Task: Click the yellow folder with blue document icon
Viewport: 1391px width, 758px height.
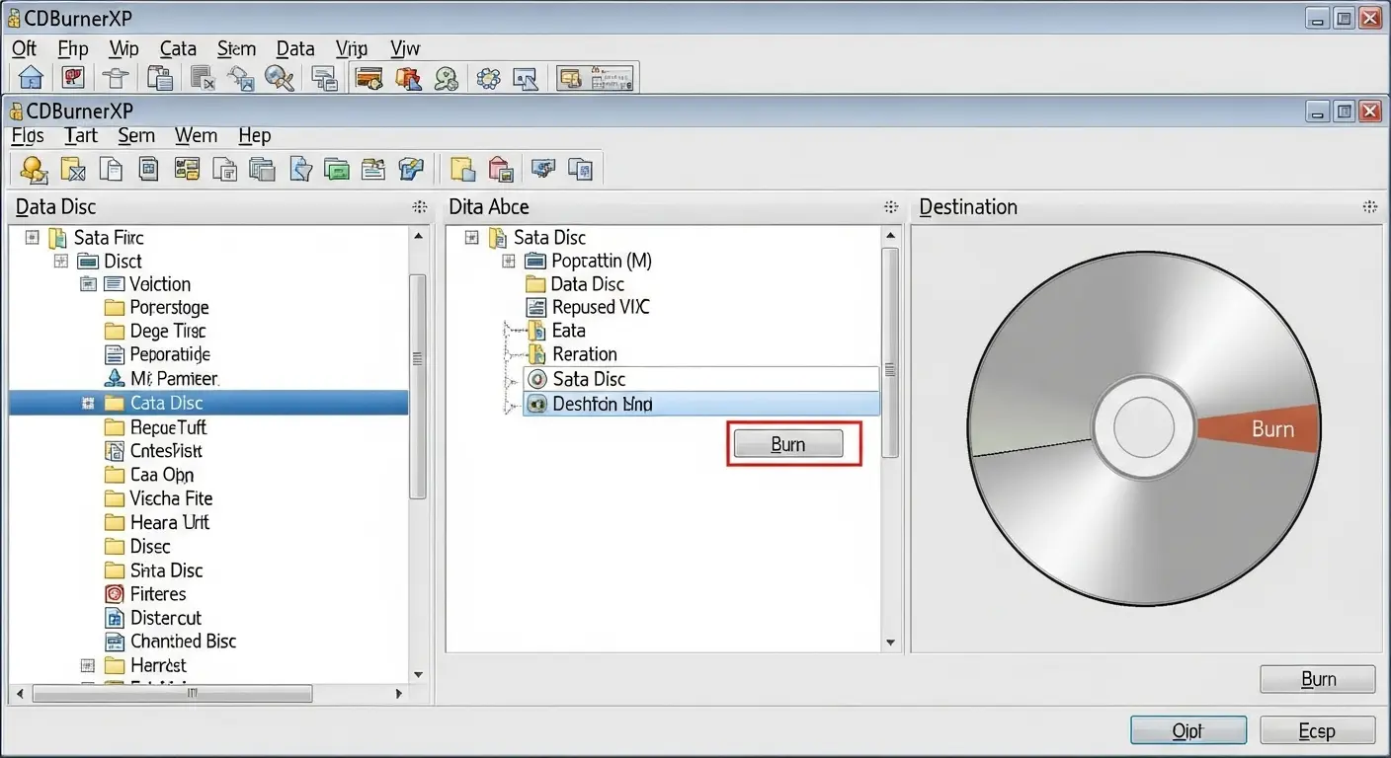Action: [x=463, y=169]
